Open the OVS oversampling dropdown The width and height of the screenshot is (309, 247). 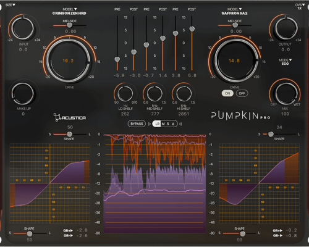[x=300, y=6]
